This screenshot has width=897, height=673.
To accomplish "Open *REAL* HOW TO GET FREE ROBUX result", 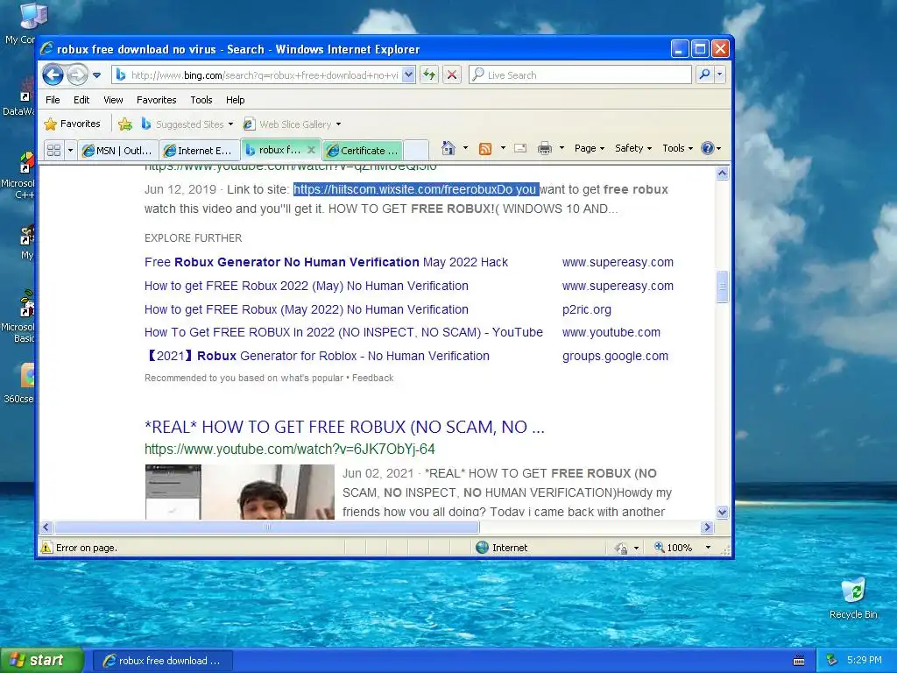I will pos(344,427).
